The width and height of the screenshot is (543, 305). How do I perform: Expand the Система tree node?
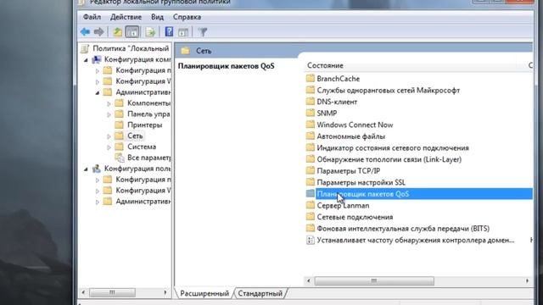(x=109, y=147)
